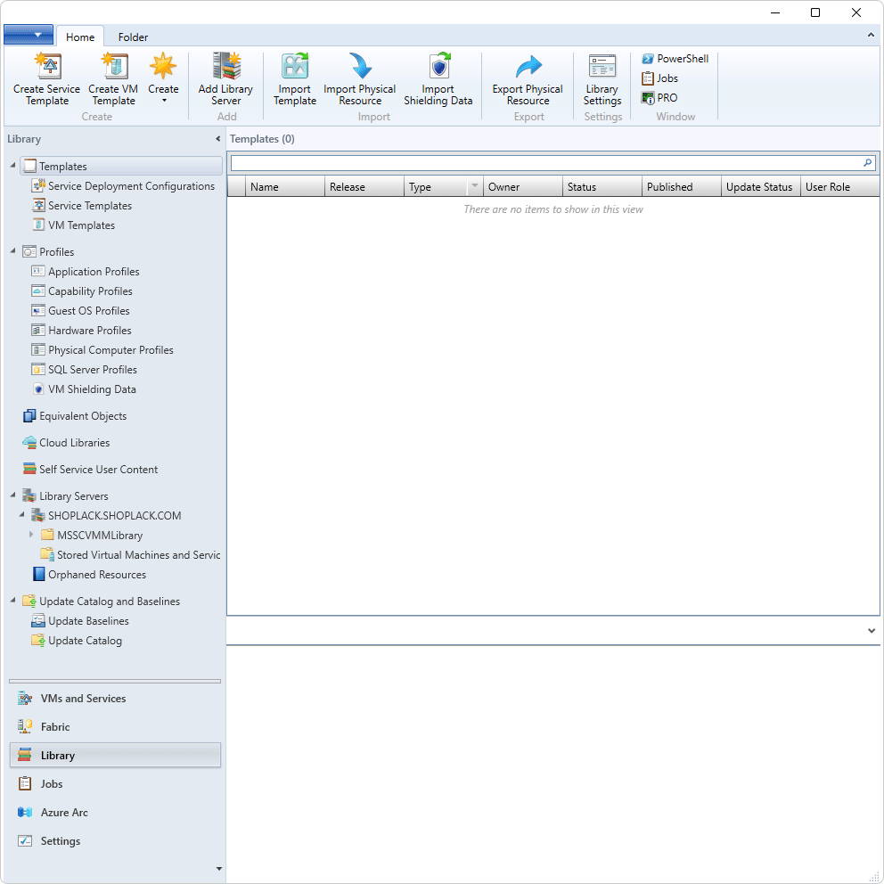Select the Library Servers tree item
Image resolution: width=884 pixels, height=884 pixels.
point(65,496)
